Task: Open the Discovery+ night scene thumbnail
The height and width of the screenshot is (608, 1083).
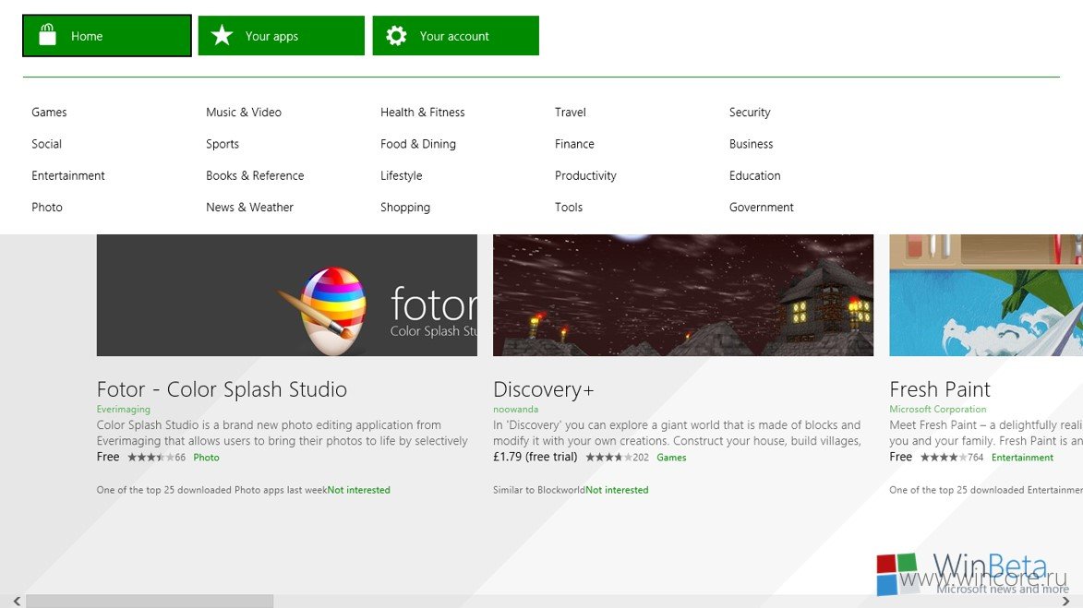Action: click(683, 295)
